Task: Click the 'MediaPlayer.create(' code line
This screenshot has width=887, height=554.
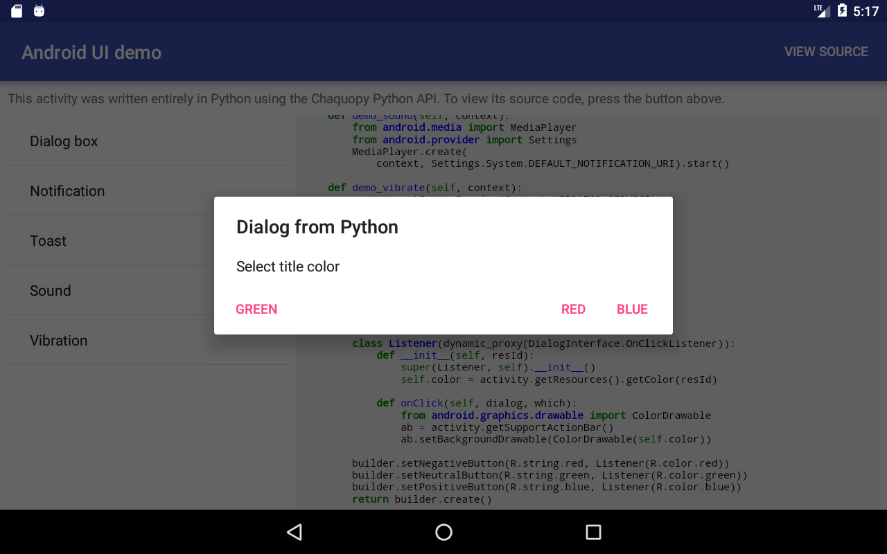Action: (x=410, y=152)
